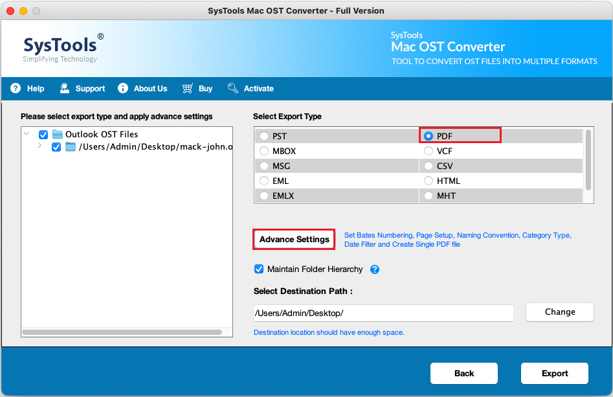
Task: Click the Change destination button
Action: click(x=560, y=312)
